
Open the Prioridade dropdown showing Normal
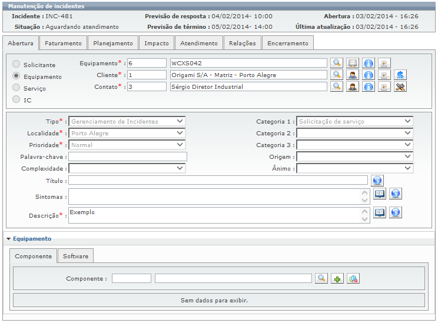[127, 145]
